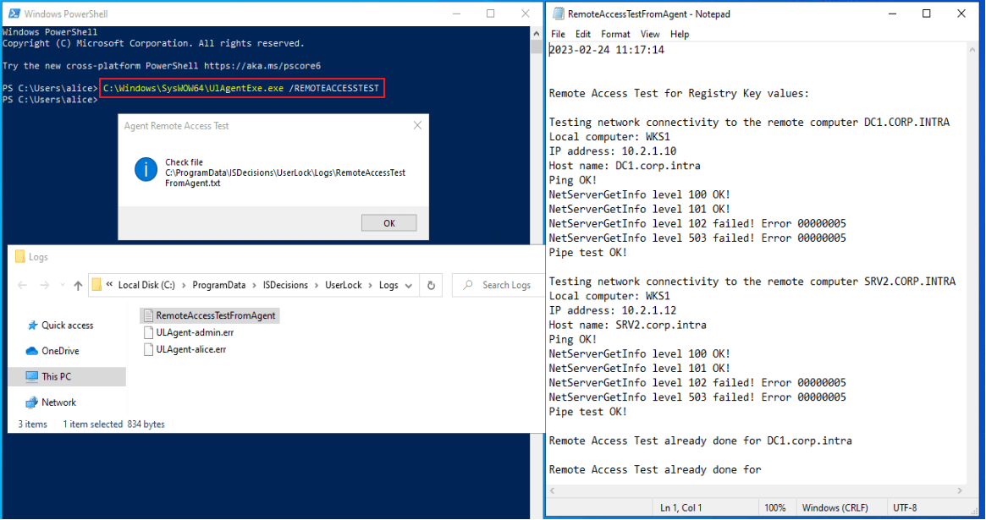Click Logs folder icon in Explorer title
986x520 pixels.
19,257
